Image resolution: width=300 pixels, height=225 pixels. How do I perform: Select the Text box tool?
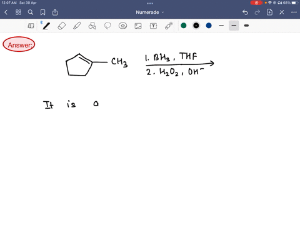tap(153, 26)
